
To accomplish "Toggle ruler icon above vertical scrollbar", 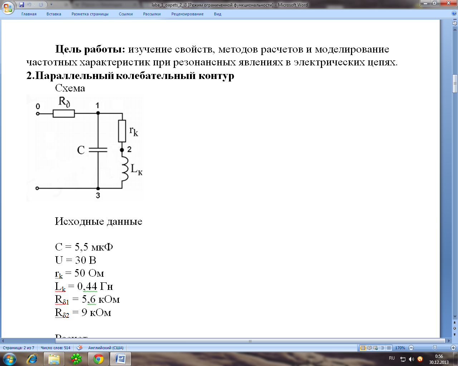I will [455, 23].
